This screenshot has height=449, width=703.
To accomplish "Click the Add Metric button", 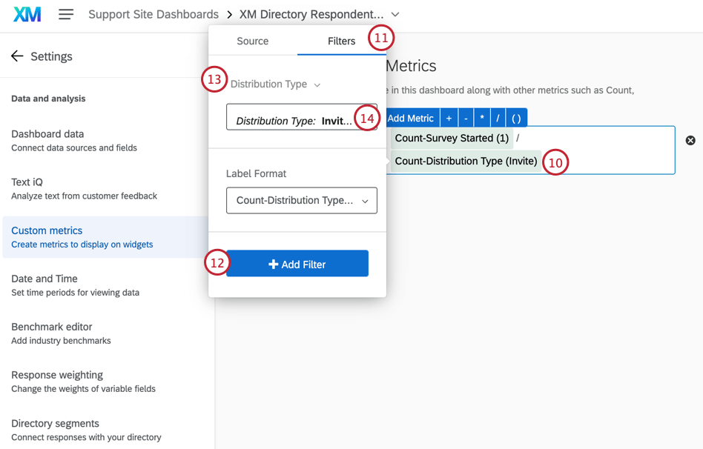I will [410, 119].
